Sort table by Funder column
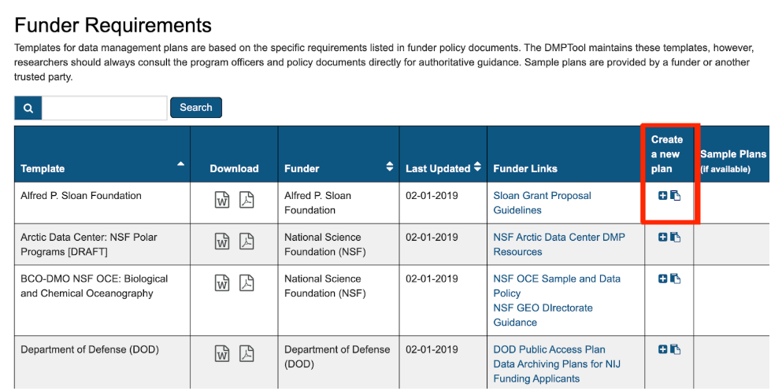Viewport: 771px width, 391px height. pos(389,167)
